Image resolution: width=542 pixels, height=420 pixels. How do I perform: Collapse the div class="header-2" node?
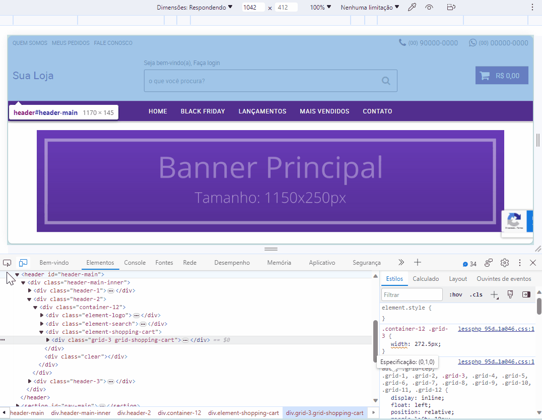click(x=29, y=299)
